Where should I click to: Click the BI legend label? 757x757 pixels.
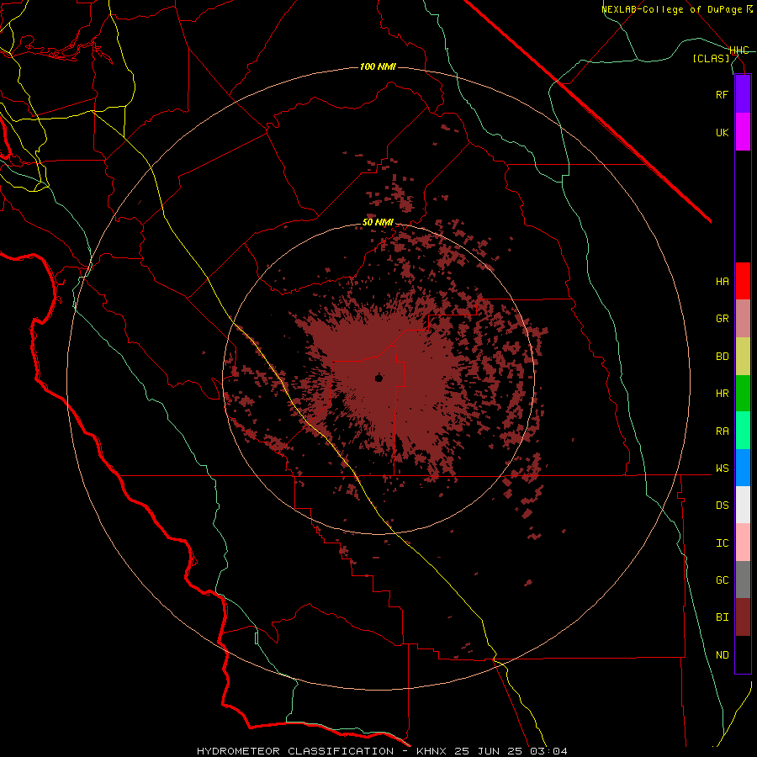(x=722, y=617)
